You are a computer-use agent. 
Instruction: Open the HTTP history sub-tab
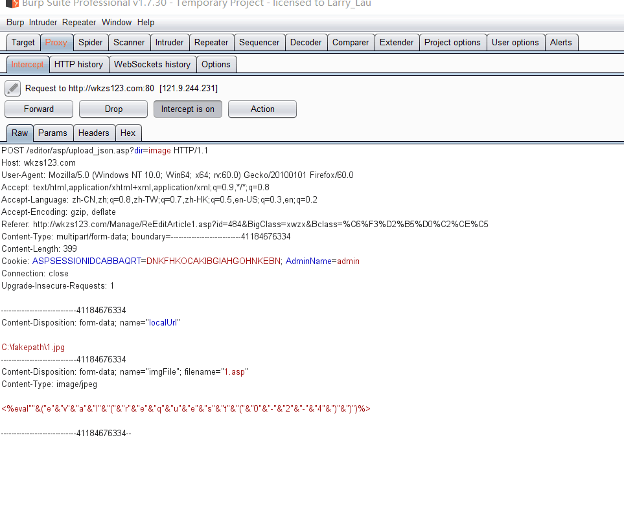[x=78, y=64]
